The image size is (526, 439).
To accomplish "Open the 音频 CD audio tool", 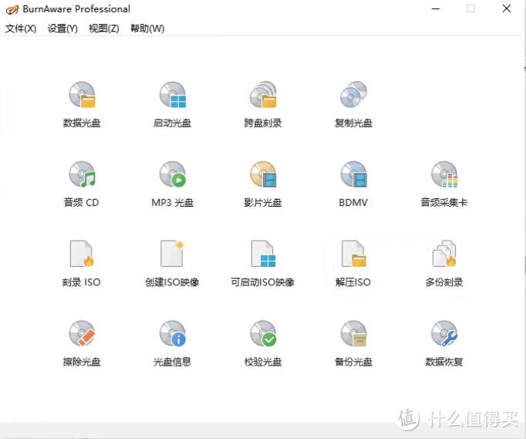I will [82, 184].
